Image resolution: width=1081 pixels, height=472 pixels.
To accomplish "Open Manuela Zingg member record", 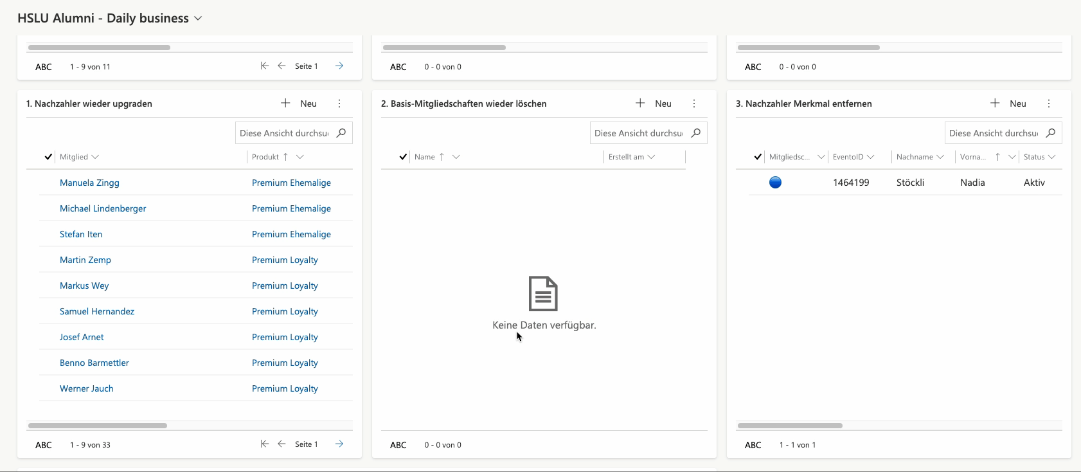I will pos(89,183).
